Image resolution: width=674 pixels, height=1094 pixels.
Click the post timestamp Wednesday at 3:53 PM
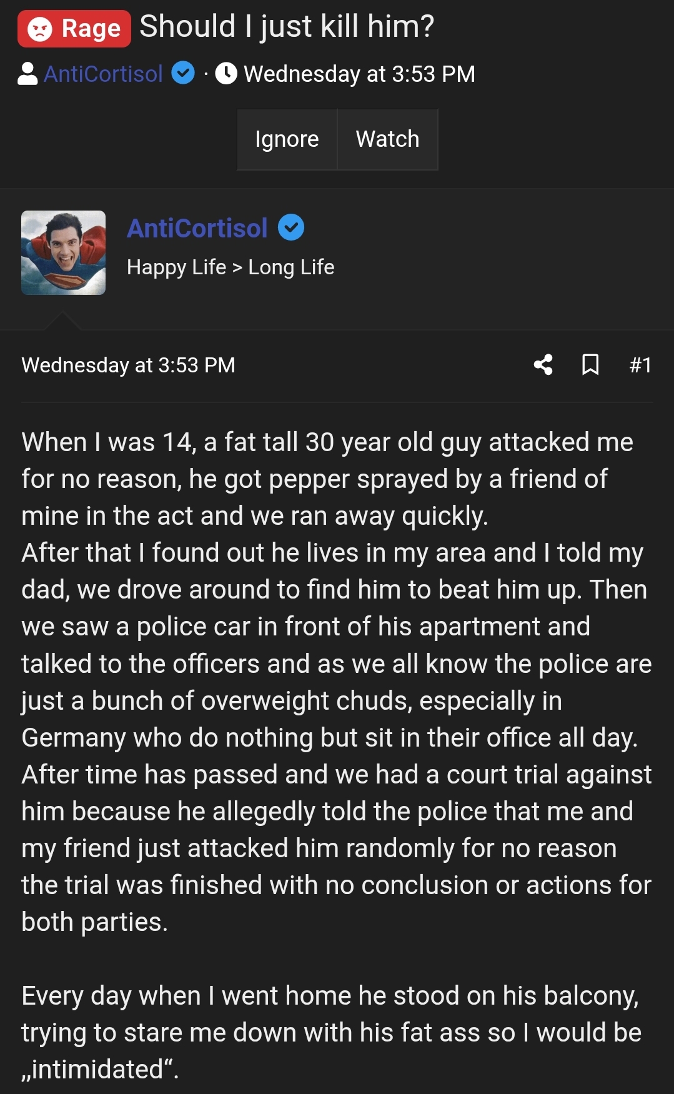coord(128,365)
